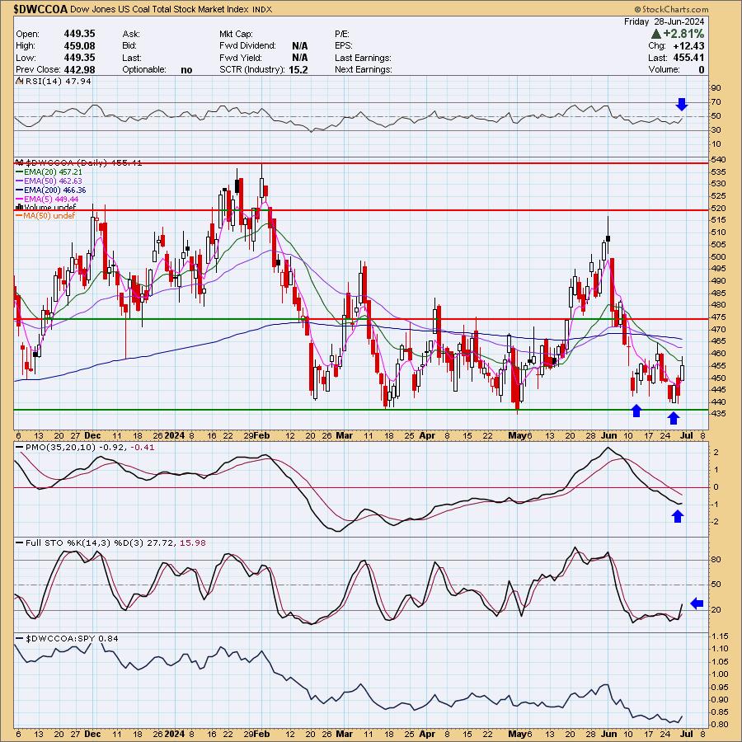Click the RSI(14) 47.94 indicator label
The height and width of the screenshot is (742, 742).
(x=58, y=81)
